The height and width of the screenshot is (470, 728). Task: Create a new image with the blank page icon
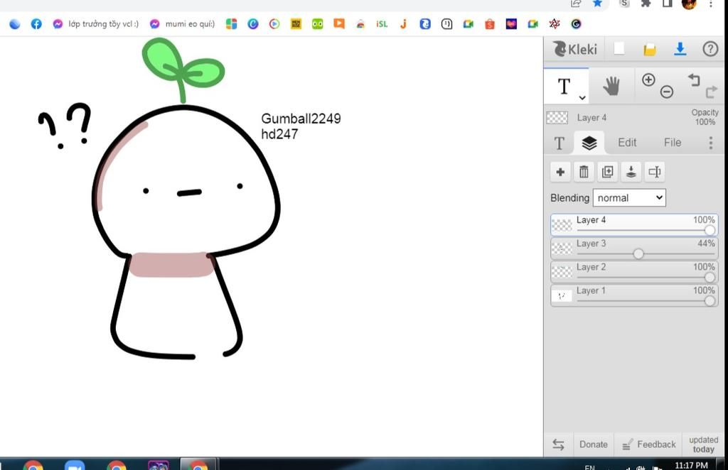click(x=619, y=49)
